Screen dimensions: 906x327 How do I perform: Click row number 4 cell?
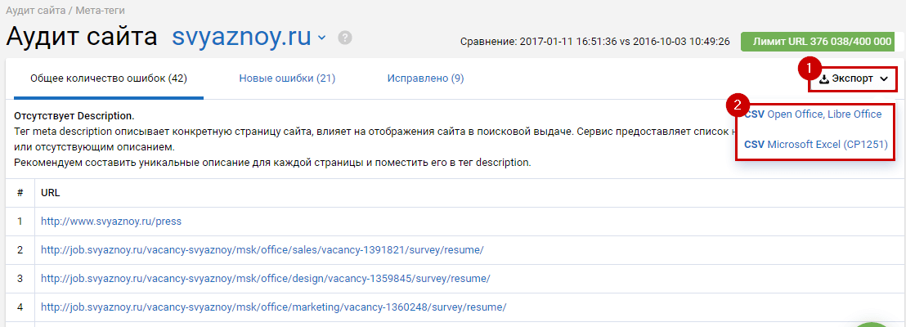(x=20, y=307)
